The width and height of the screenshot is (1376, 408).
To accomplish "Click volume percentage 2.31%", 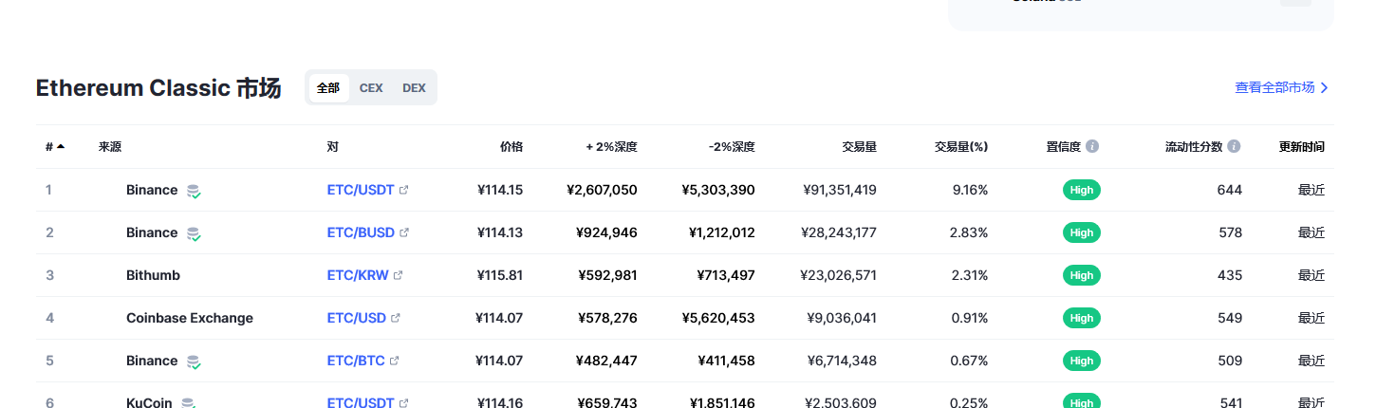I will pyautogui.click(x=970, y=275).
